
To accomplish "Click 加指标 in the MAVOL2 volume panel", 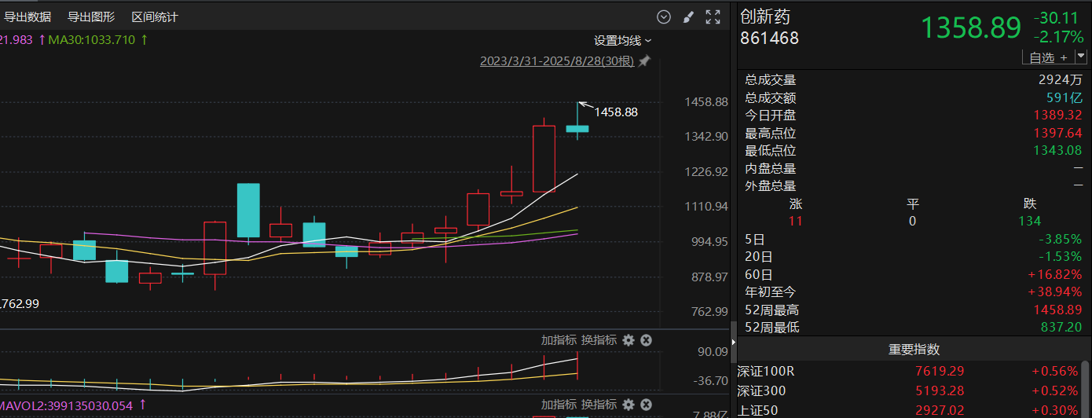I will (x=559, y=405).
